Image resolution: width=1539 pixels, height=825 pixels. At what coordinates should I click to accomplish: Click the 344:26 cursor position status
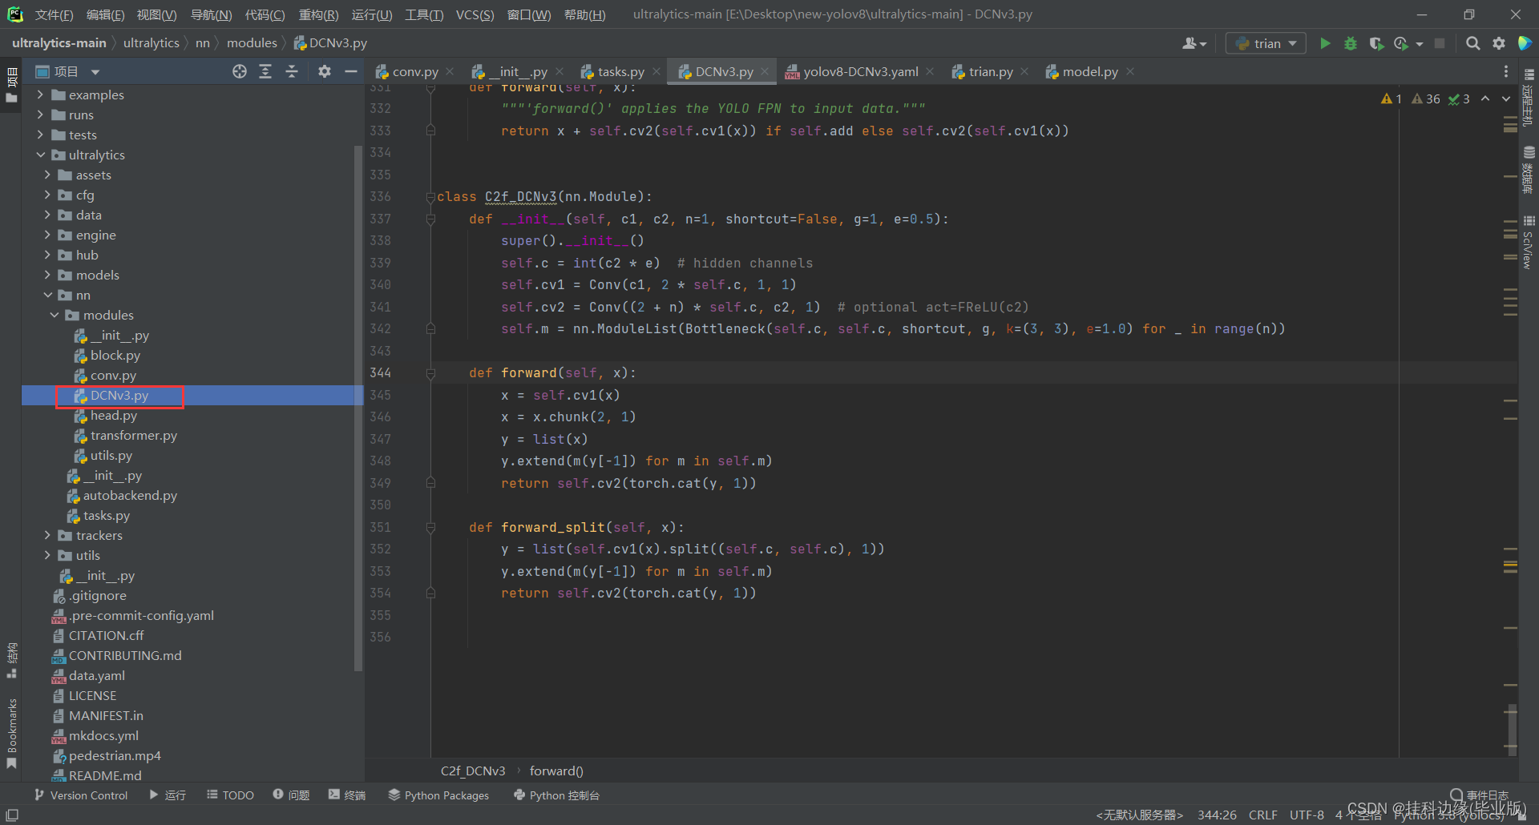[x=1217, y=815]
